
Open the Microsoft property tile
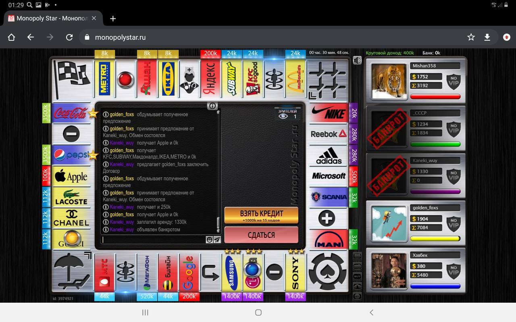(329, 176)
